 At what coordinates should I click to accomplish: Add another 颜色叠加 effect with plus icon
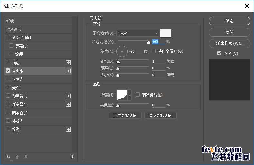click(68, 96)
